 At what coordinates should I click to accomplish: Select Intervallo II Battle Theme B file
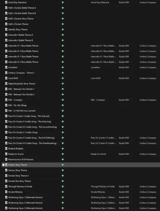tap(20, 40)
